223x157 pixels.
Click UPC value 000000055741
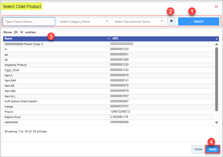point(119,81)
